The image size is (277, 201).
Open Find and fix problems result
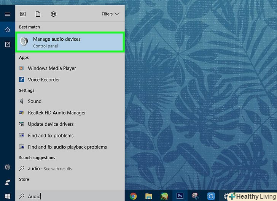tap(70, 136)
